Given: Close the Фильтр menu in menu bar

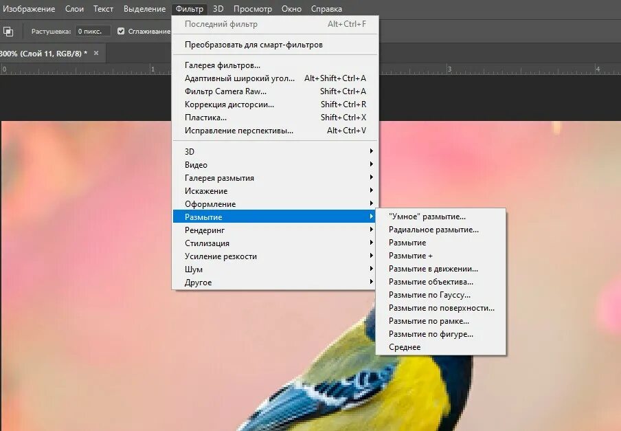Looking at the screenshot, I should coord(190,9).
